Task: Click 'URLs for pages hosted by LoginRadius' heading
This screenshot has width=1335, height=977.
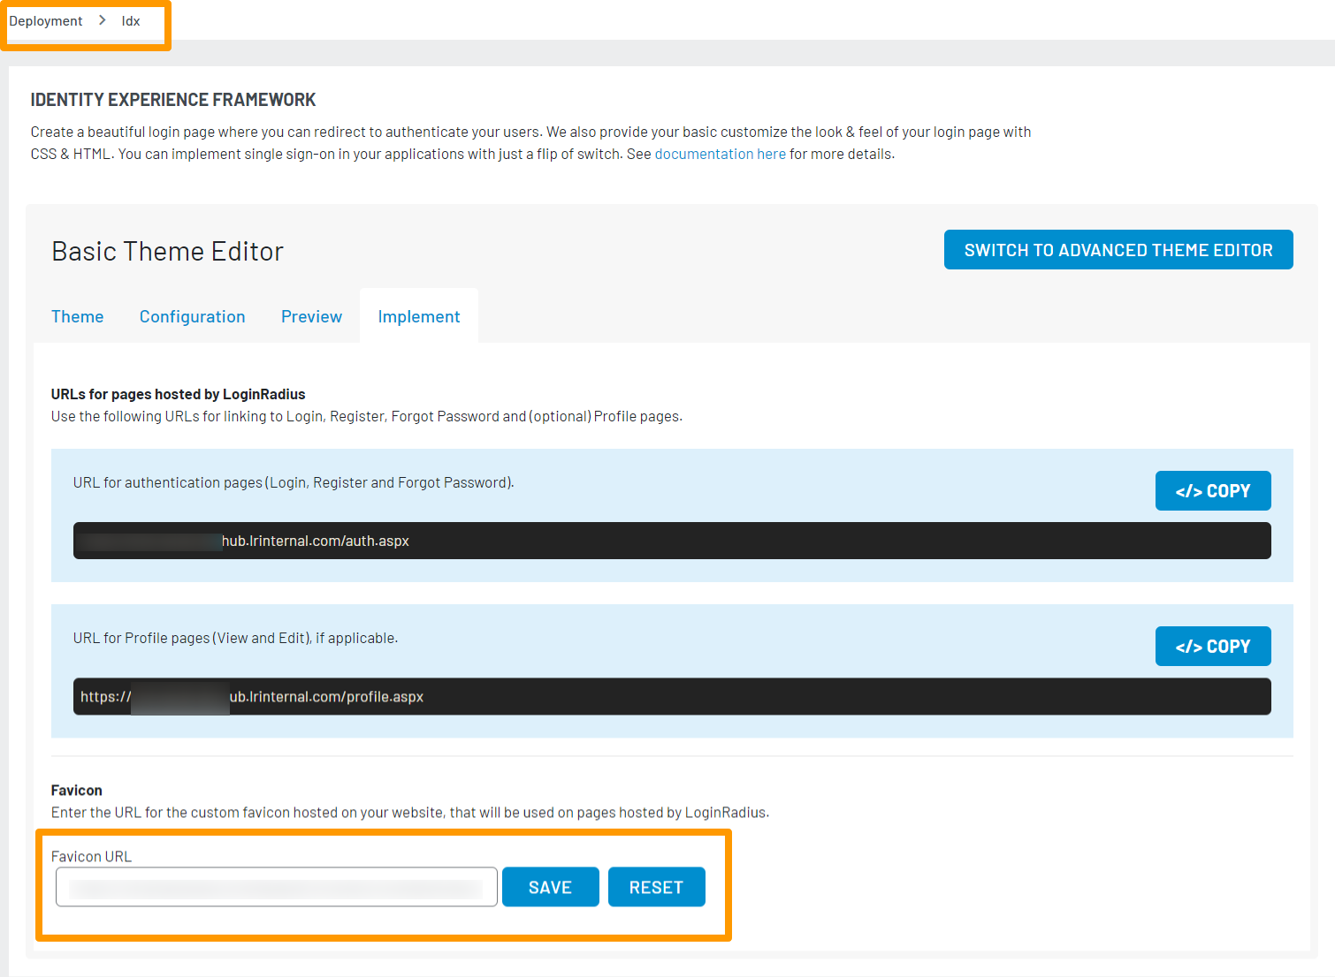Action: click(178, 394)
